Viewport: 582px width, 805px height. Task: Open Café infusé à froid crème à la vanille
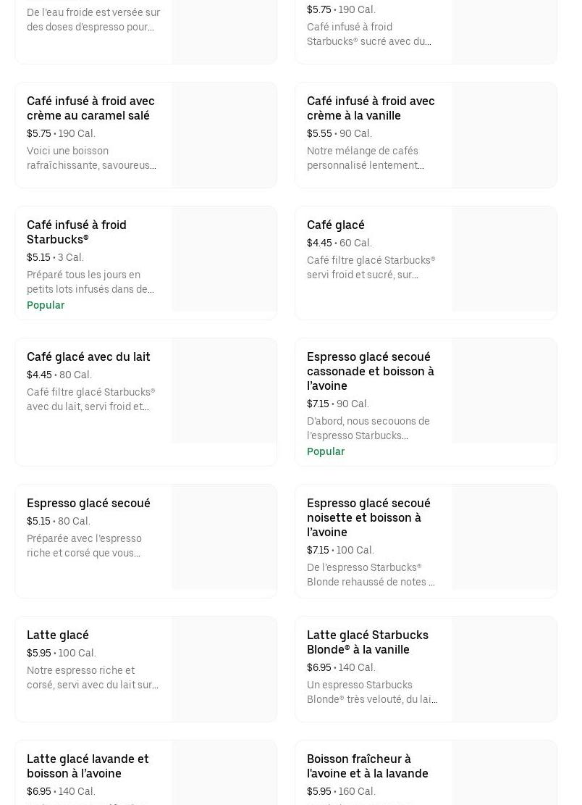[x=371, y=108]
